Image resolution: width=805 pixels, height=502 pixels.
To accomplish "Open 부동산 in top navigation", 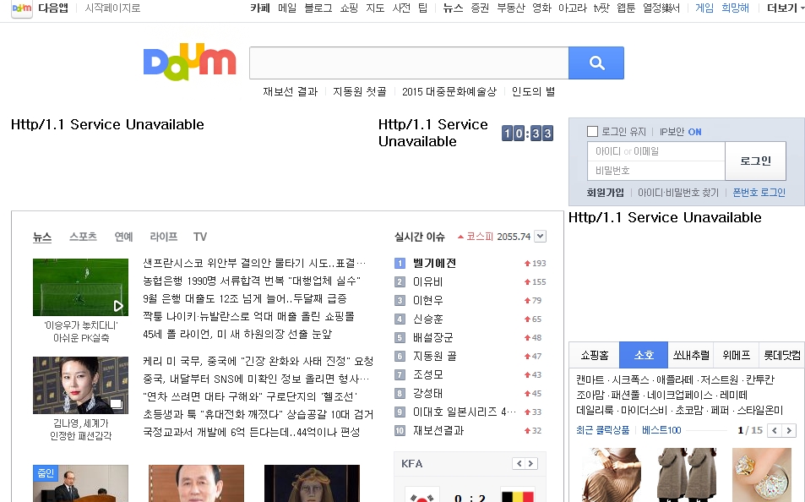I will pyautogui.click(x=511, y=8).
